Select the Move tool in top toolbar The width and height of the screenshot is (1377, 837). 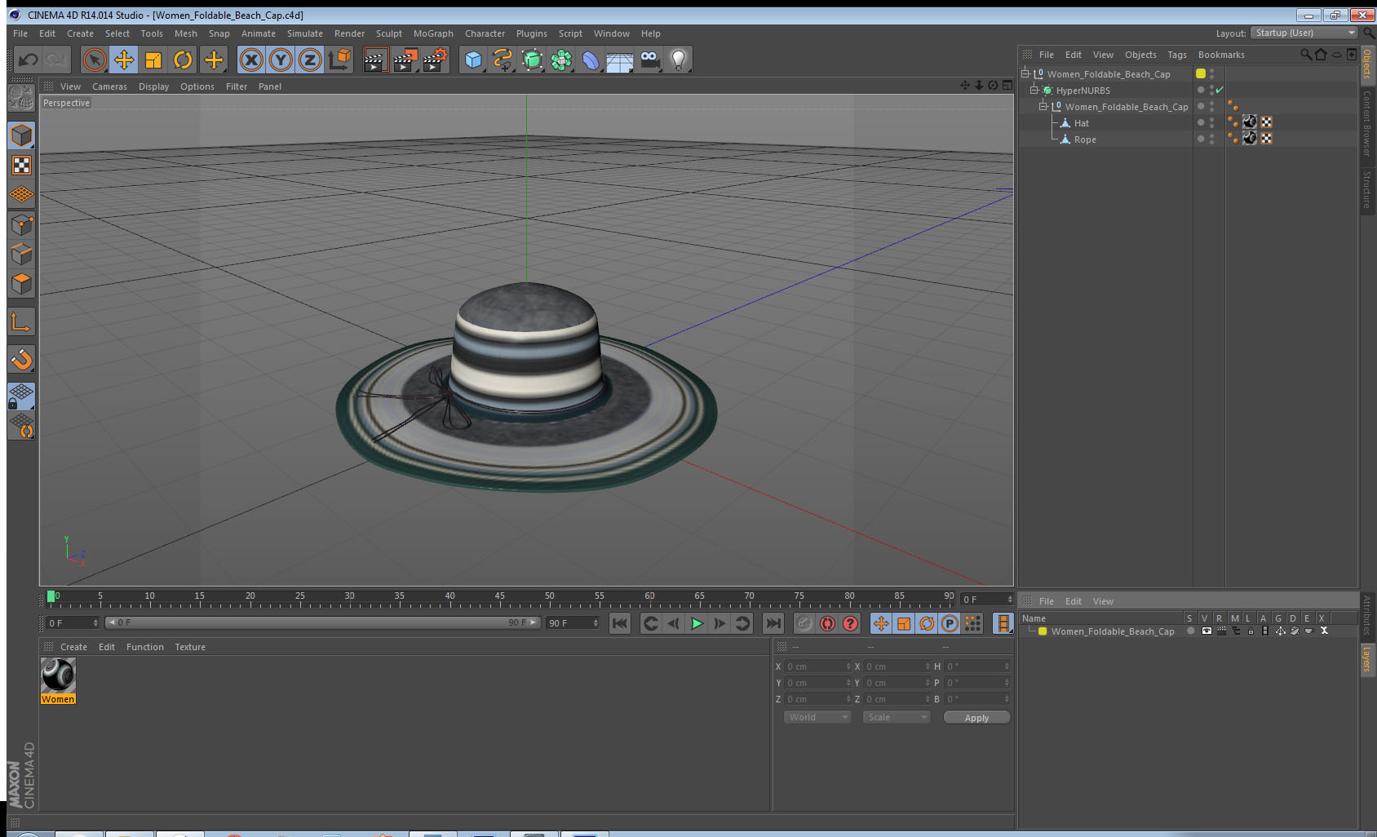[124, 60]
